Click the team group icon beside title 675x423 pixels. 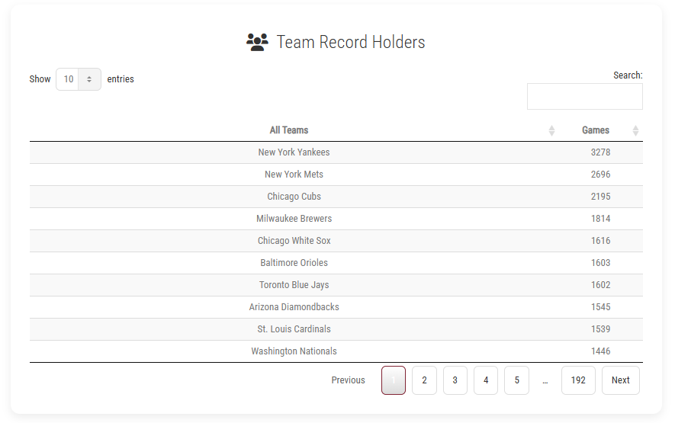(257, 42)
